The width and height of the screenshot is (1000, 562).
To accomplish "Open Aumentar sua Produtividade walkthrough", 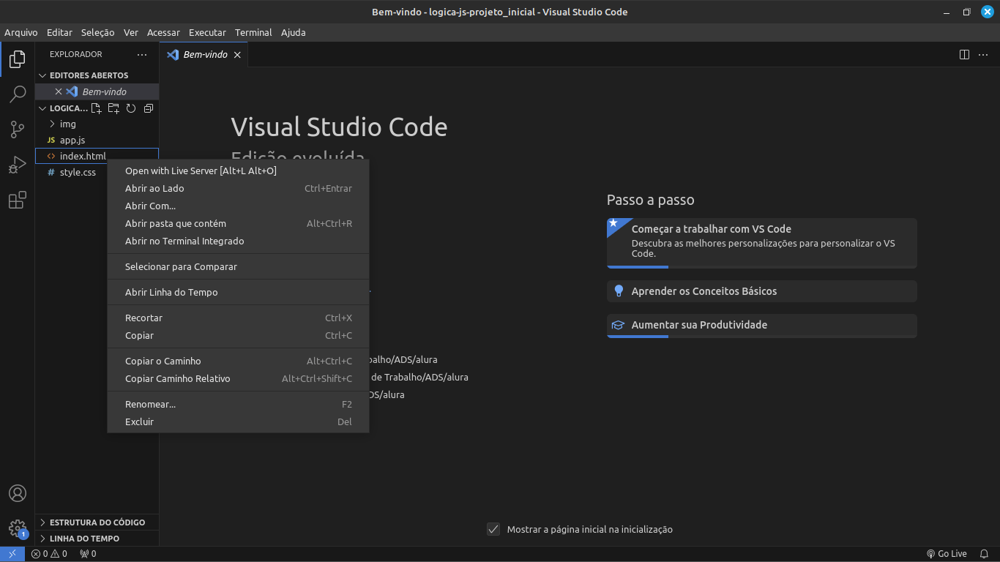I will click(x=761, y=326).
